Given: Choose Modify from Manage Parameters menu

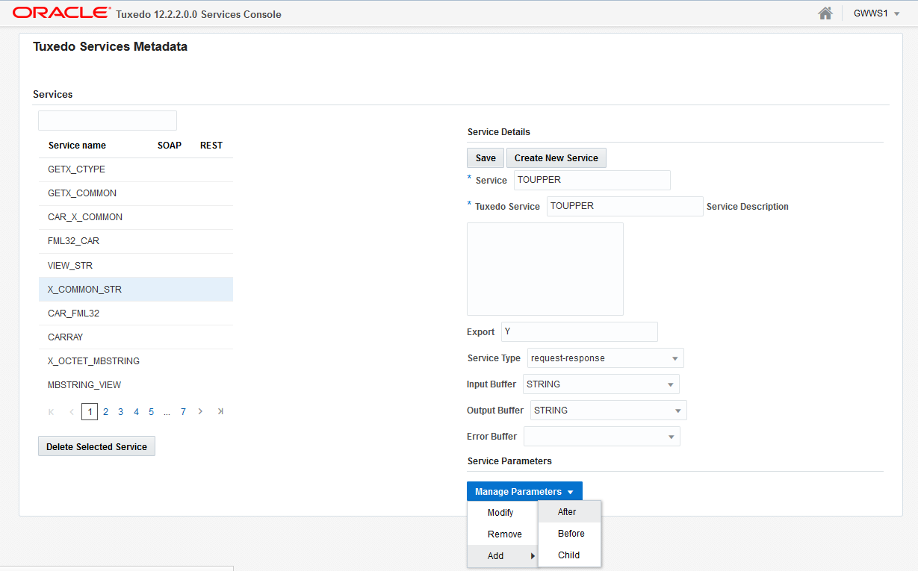Looking at the screenshot, I should tap(502, 513).
